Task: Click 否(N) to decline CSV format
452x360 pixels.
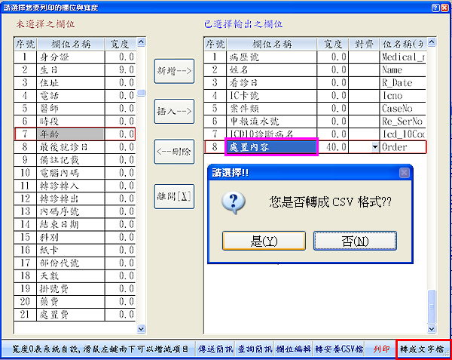Action: (x=354, y=241)
